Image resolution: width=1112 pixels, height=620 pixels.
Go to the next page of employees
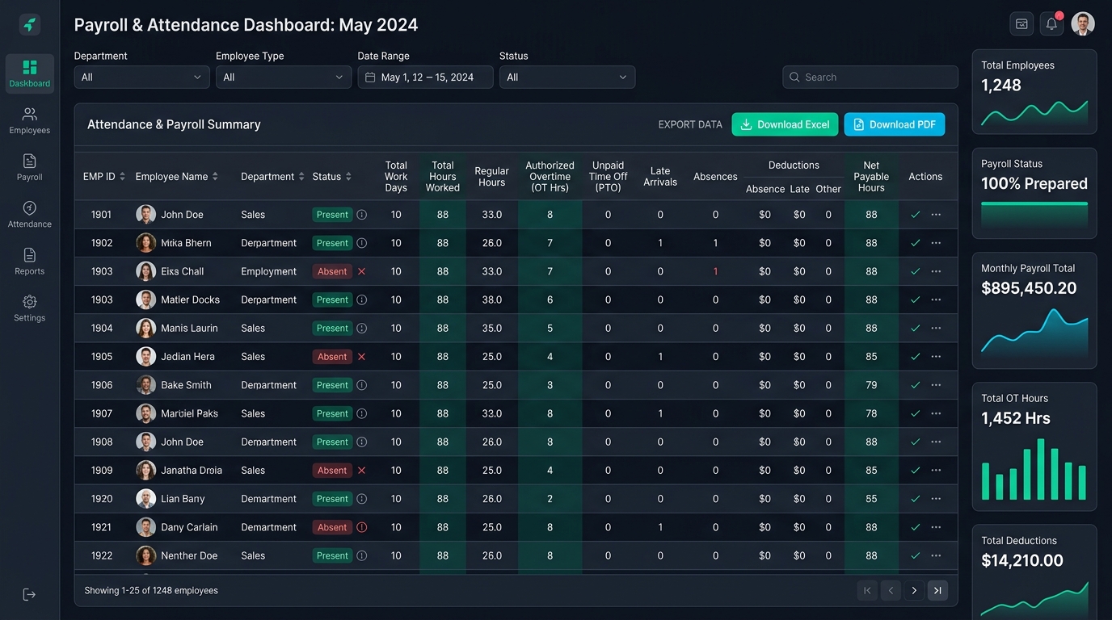[914, 591]
